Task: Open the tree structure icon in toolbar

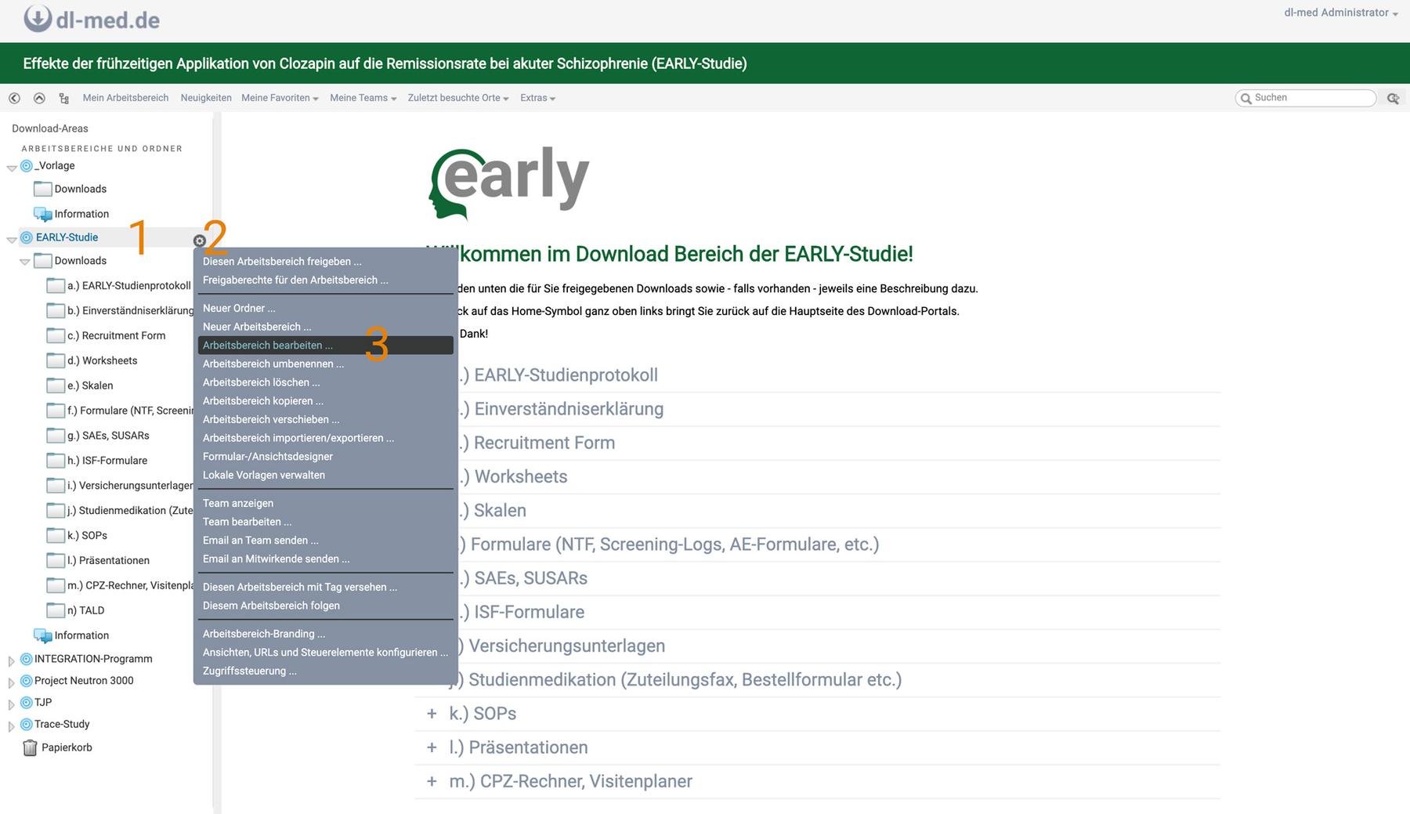Action: [x=64, y=98]
